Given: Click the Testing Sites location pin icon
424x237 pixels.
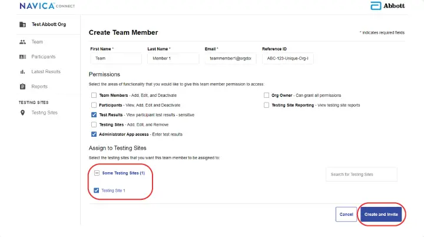Looking at the screenshot, I should tap(22, 113).
